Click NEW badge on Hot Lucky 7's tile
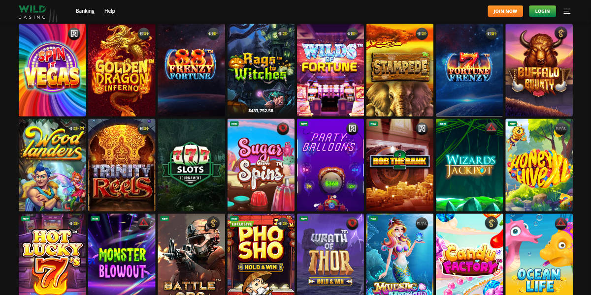 point(26,218)
